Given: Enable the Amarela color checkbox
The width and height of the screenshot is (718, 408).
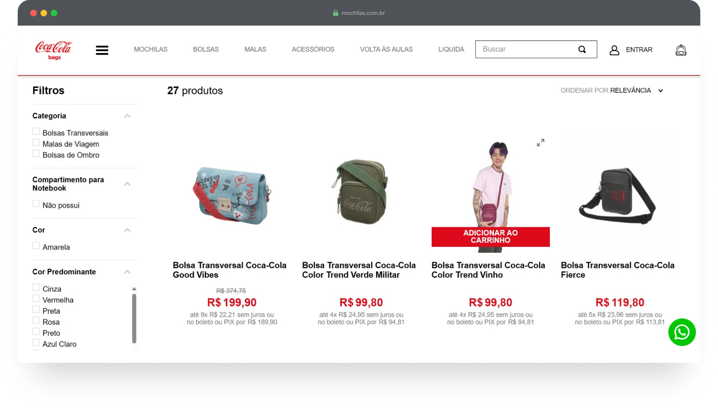Looking at the screenshot, I should (x=36, y=245).
